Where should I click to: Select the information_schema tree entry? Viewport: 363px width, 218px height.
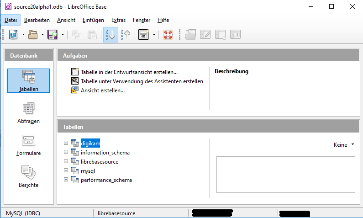tap(105, 153)
